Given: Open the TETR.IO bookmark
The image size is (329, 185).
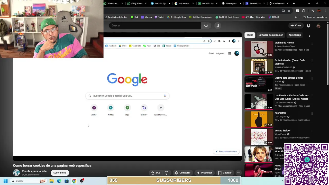Looking at the screenshot, I should point(273,17).
